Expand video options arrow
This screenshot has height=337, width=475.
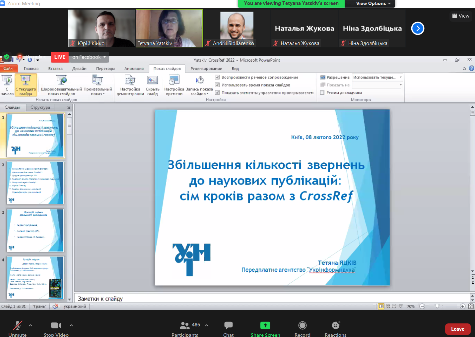tap(71, 325)
